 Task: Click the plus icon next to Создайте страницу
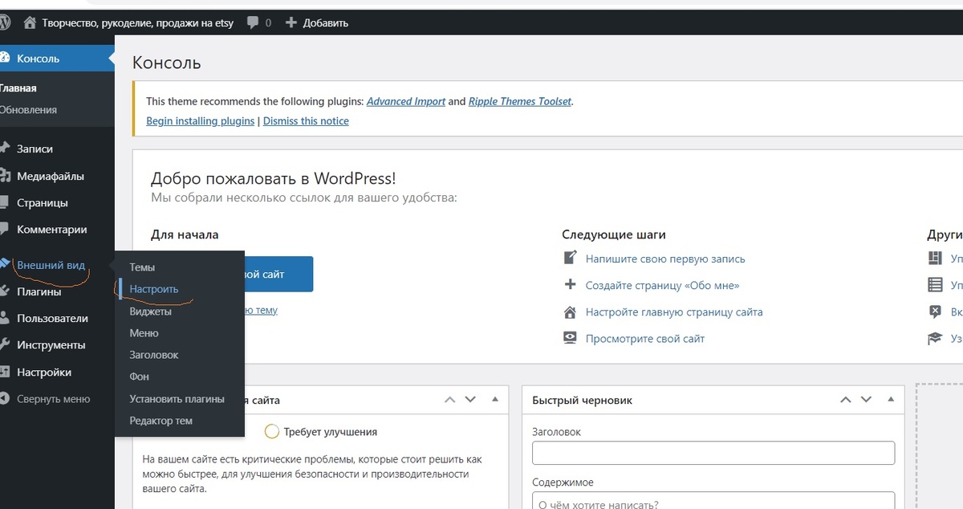[x=571, y=285]
